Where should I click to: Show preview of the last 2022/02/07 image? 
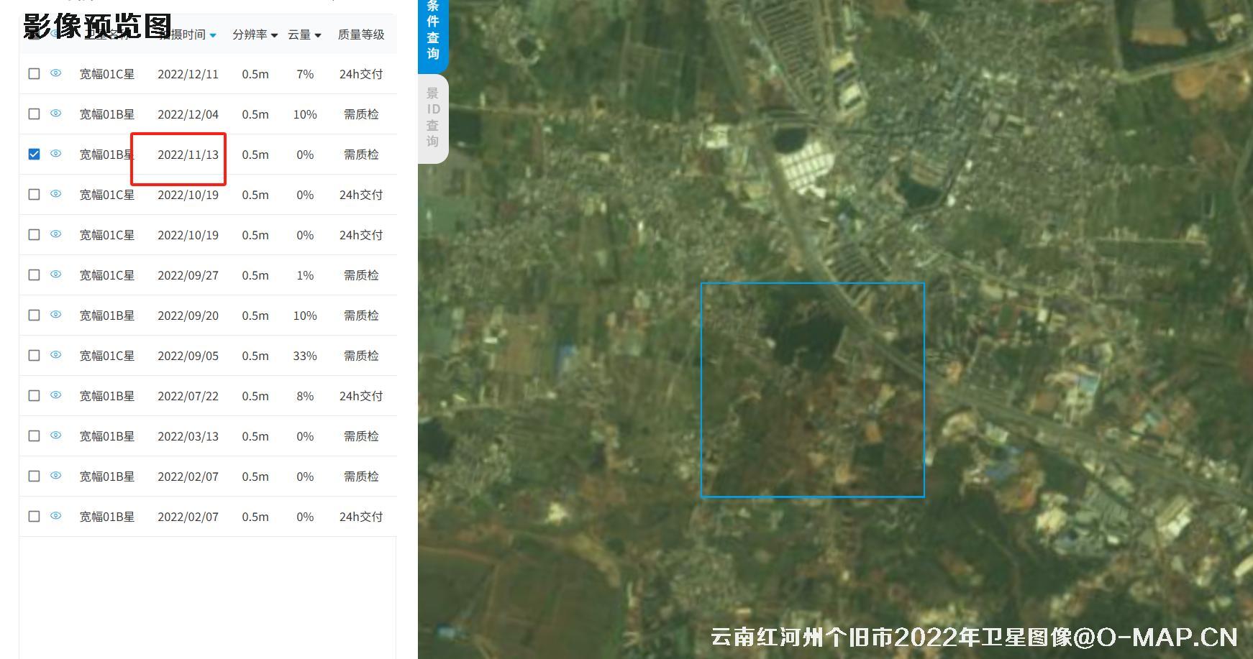[x=55, y=516]
